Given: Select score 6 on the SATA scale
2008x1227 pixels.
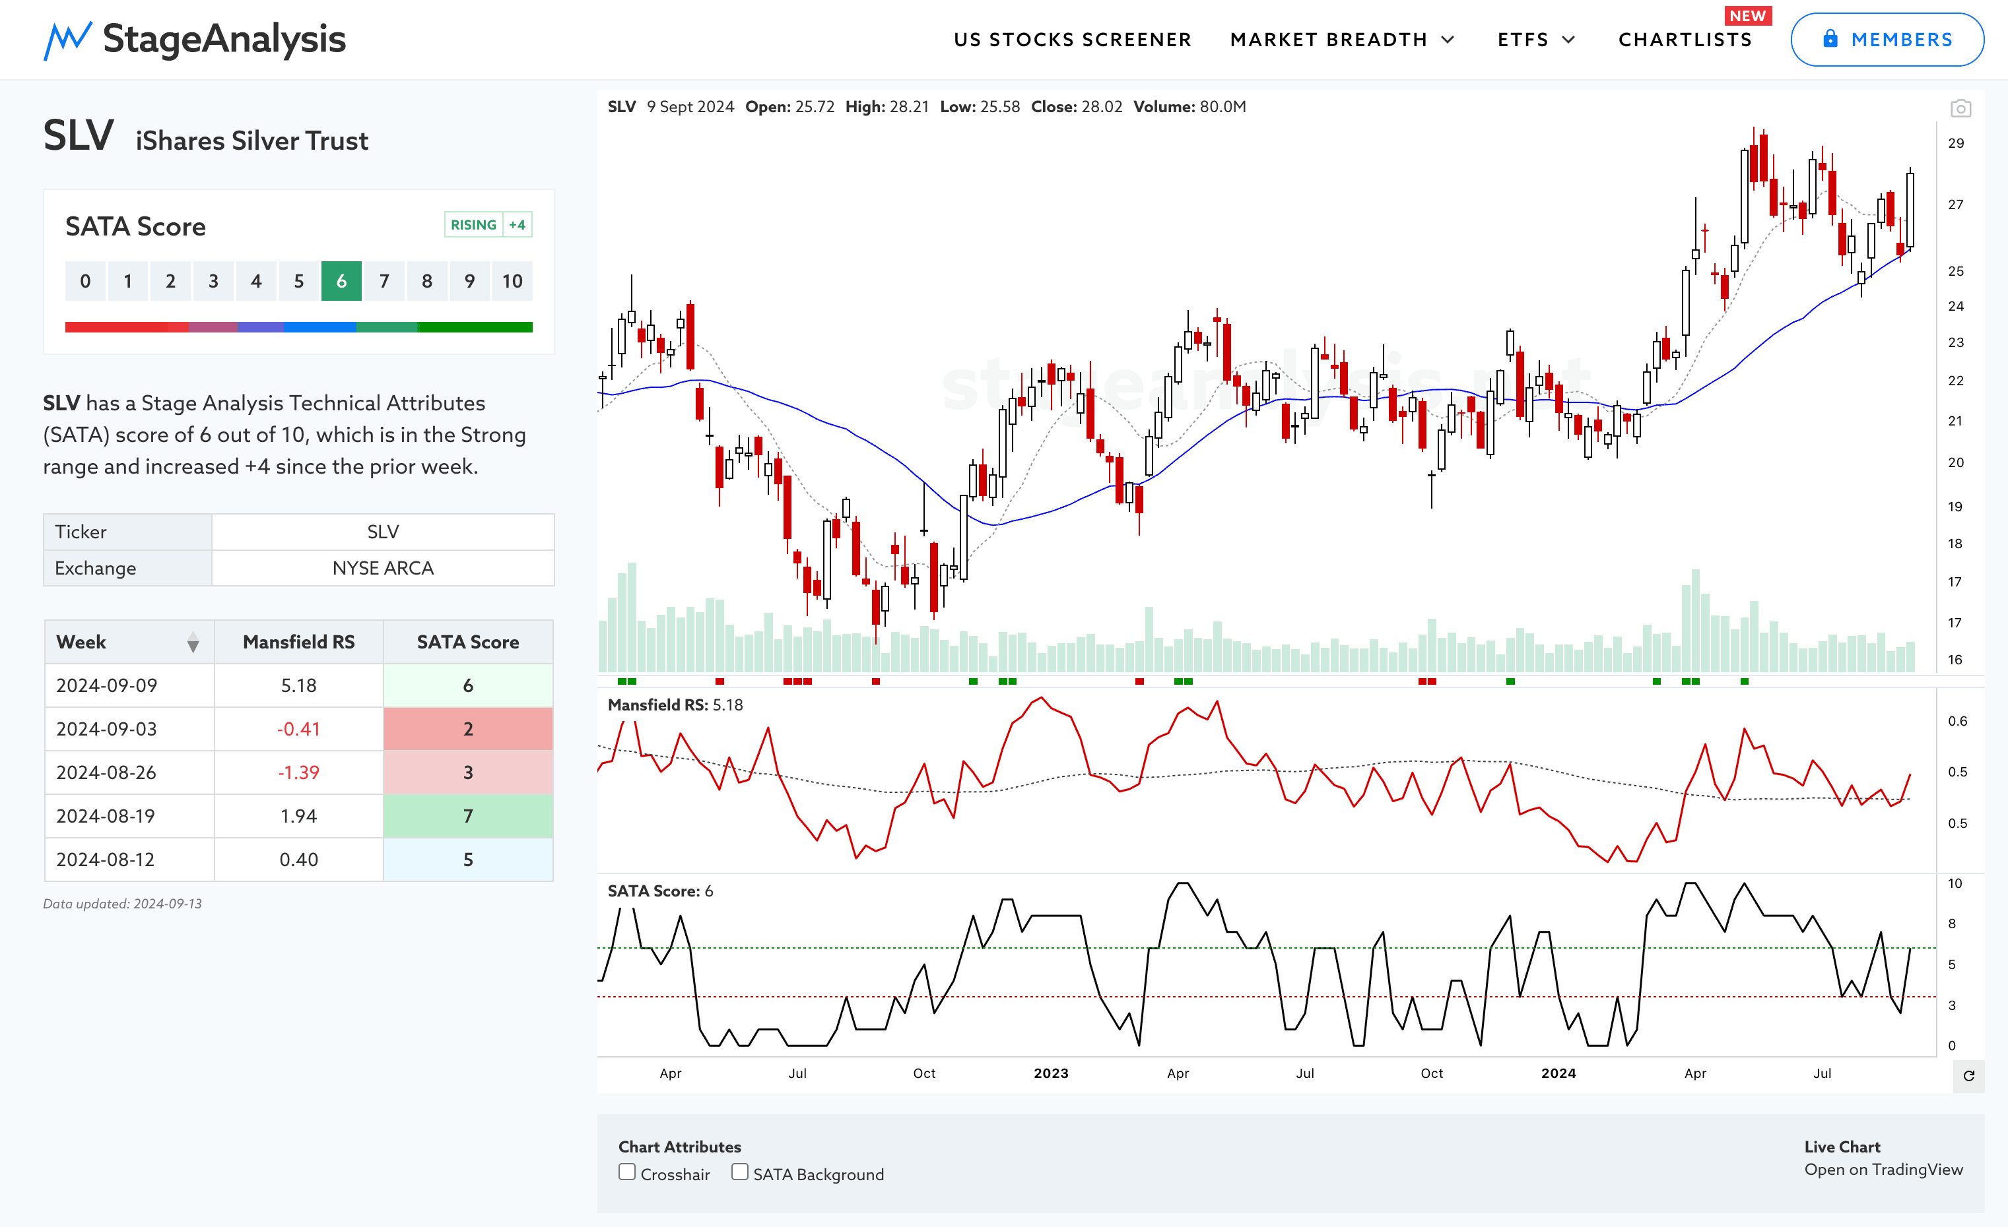Looking at the screenshot, I should [341, 281].
